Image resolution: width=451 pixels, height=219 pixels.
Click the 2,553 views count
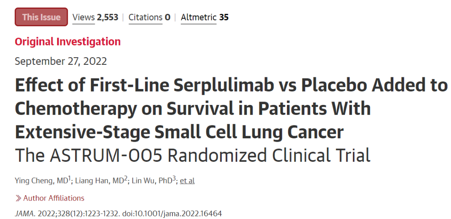(x=107, y=17)
